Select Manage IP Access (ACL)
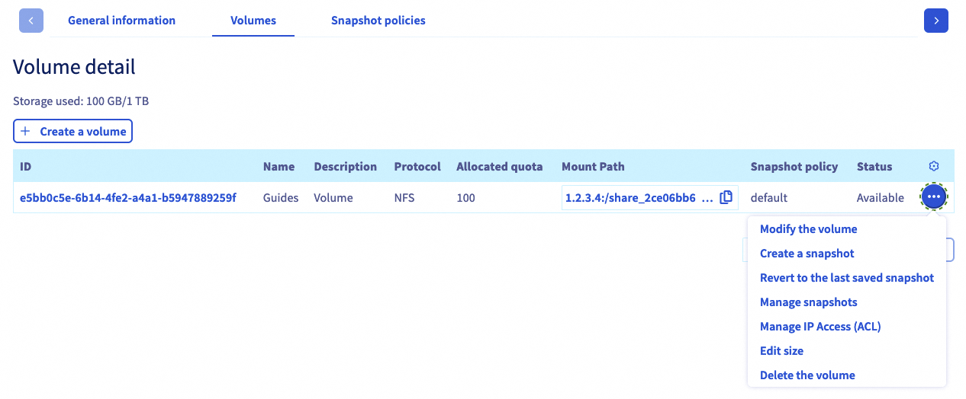The height and width of the screenshot is (399, 966). coord(820,327)
